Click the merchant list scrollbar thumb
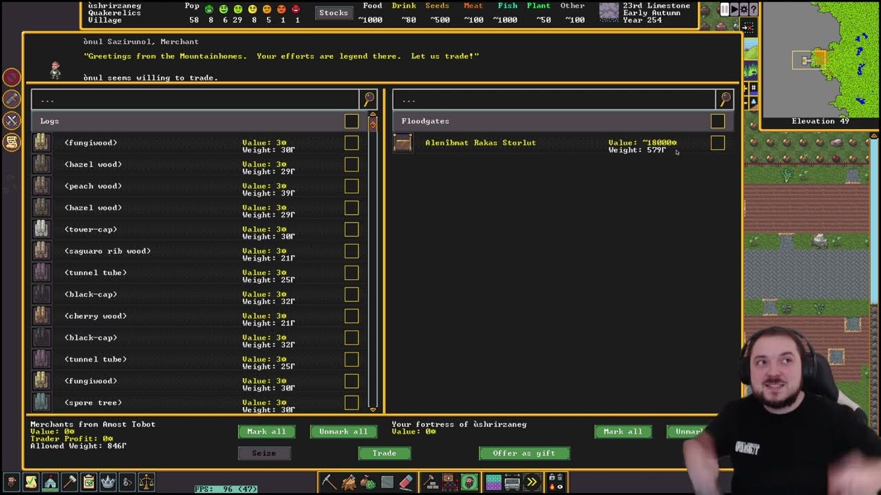The height and width of the screenshot is (495, 881). (x=373, y=124)
